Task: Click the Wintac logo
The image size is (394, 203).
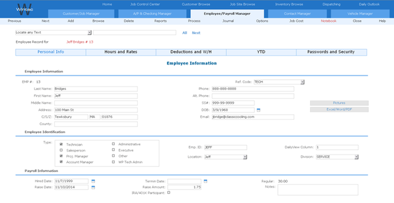Action: tap(25, 10)
